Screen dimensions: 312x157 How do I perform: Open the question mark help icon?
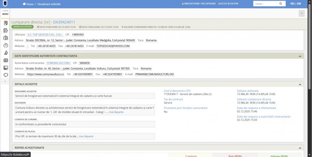click(5, 46)
